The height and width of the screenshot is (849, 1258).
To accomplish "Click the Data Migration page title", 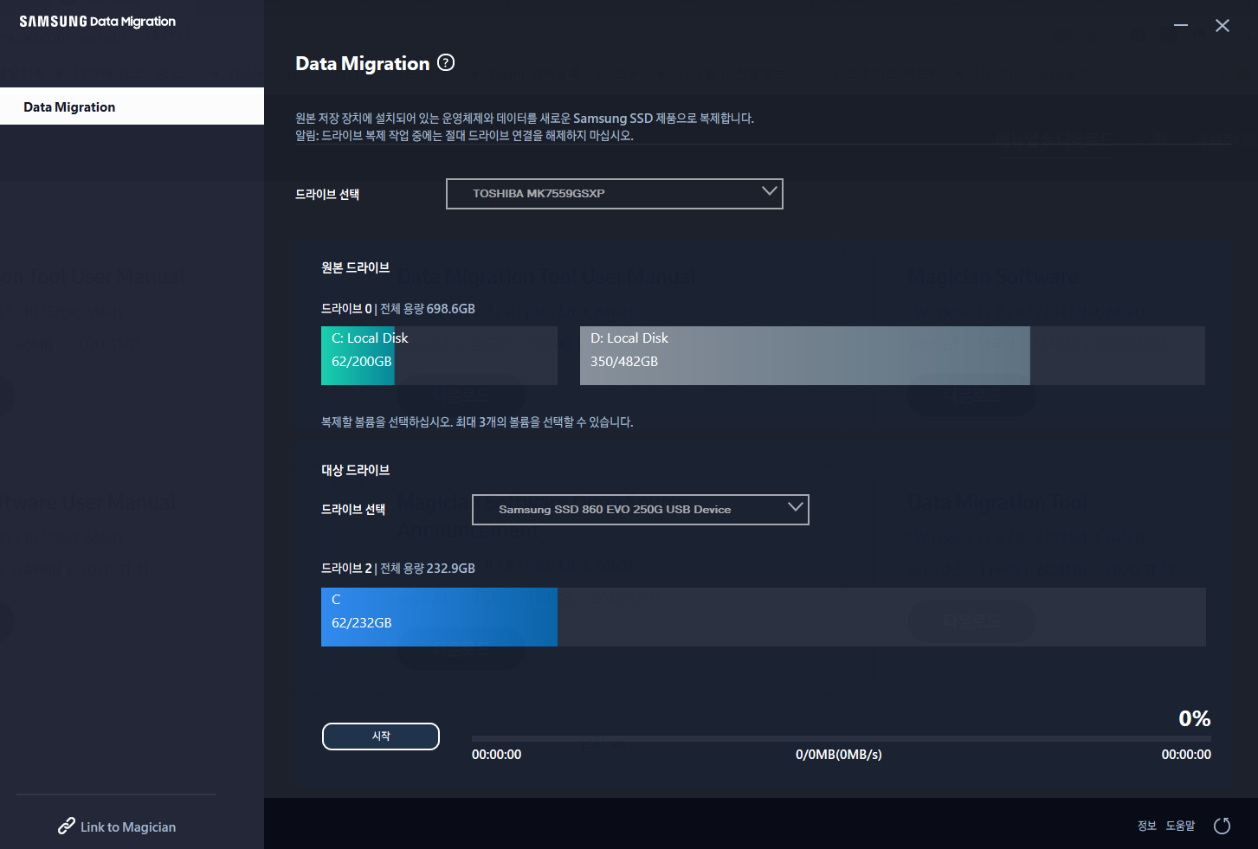I will point(363,63).
